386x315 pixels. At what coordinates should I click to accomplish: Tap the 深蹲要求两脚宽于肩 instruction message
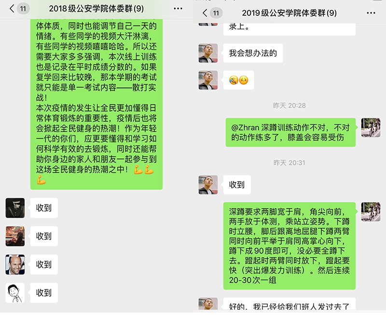[x=289, y=246]
